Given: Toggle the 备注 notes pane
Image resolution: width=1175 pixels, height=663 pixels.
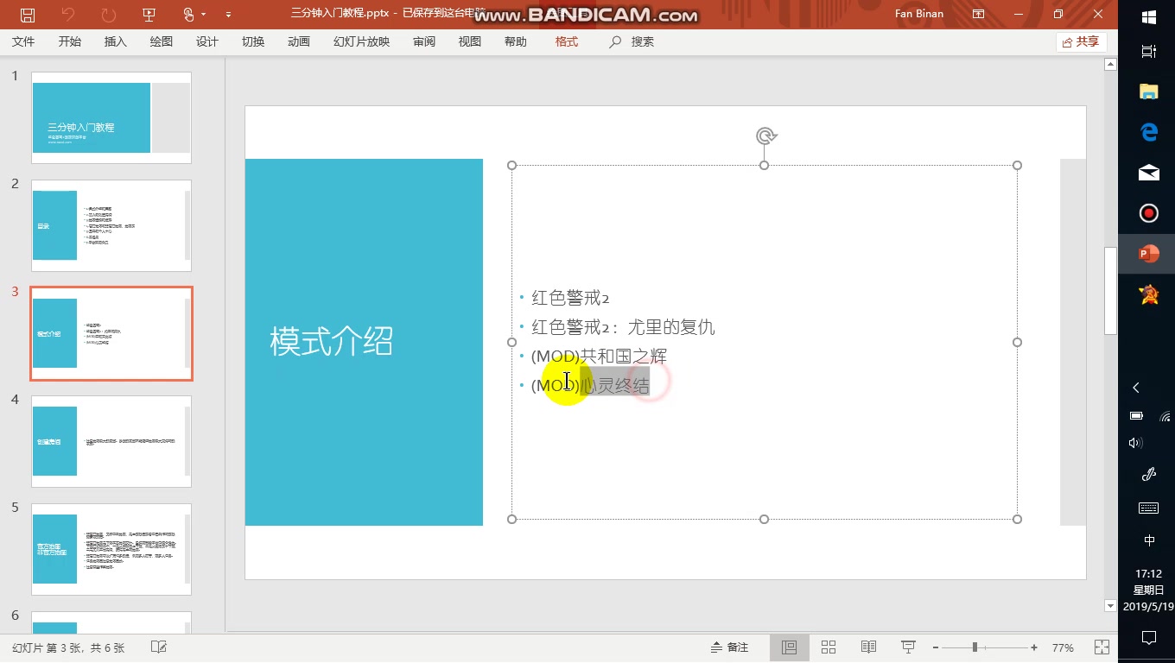Looking at the screenshot, I should (730, 647).
